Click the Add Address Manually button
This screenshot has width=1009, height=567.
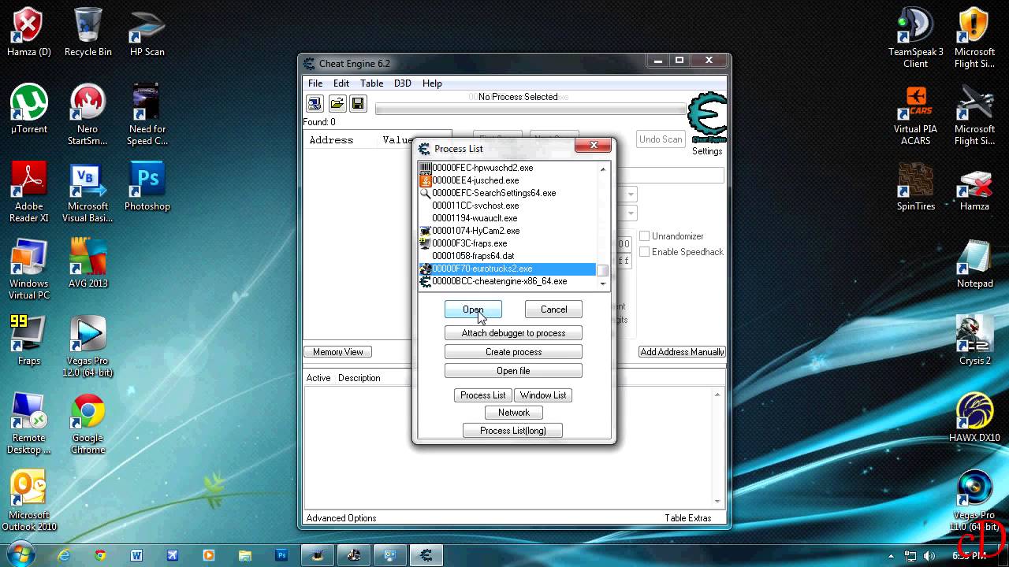tap(682, 352)
